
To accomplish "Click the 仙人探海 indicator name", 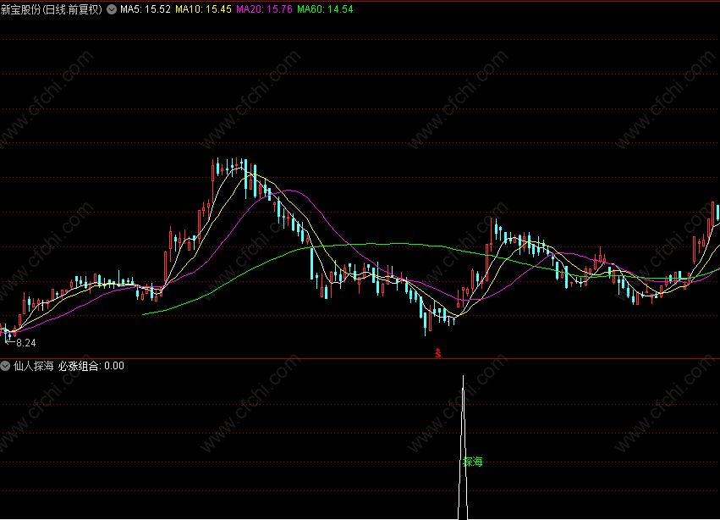I will point(34,366).
